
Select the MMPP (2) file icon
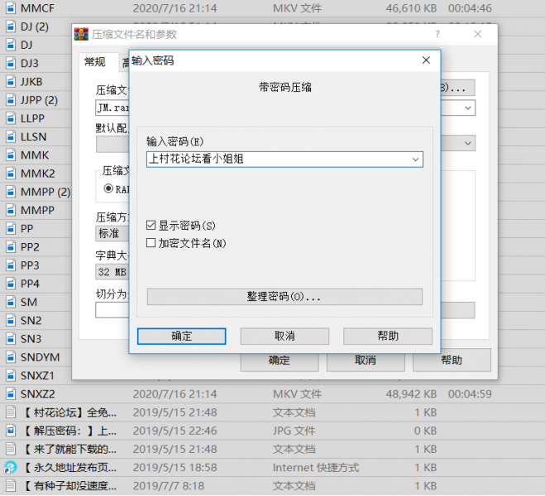tap(11, 192)
